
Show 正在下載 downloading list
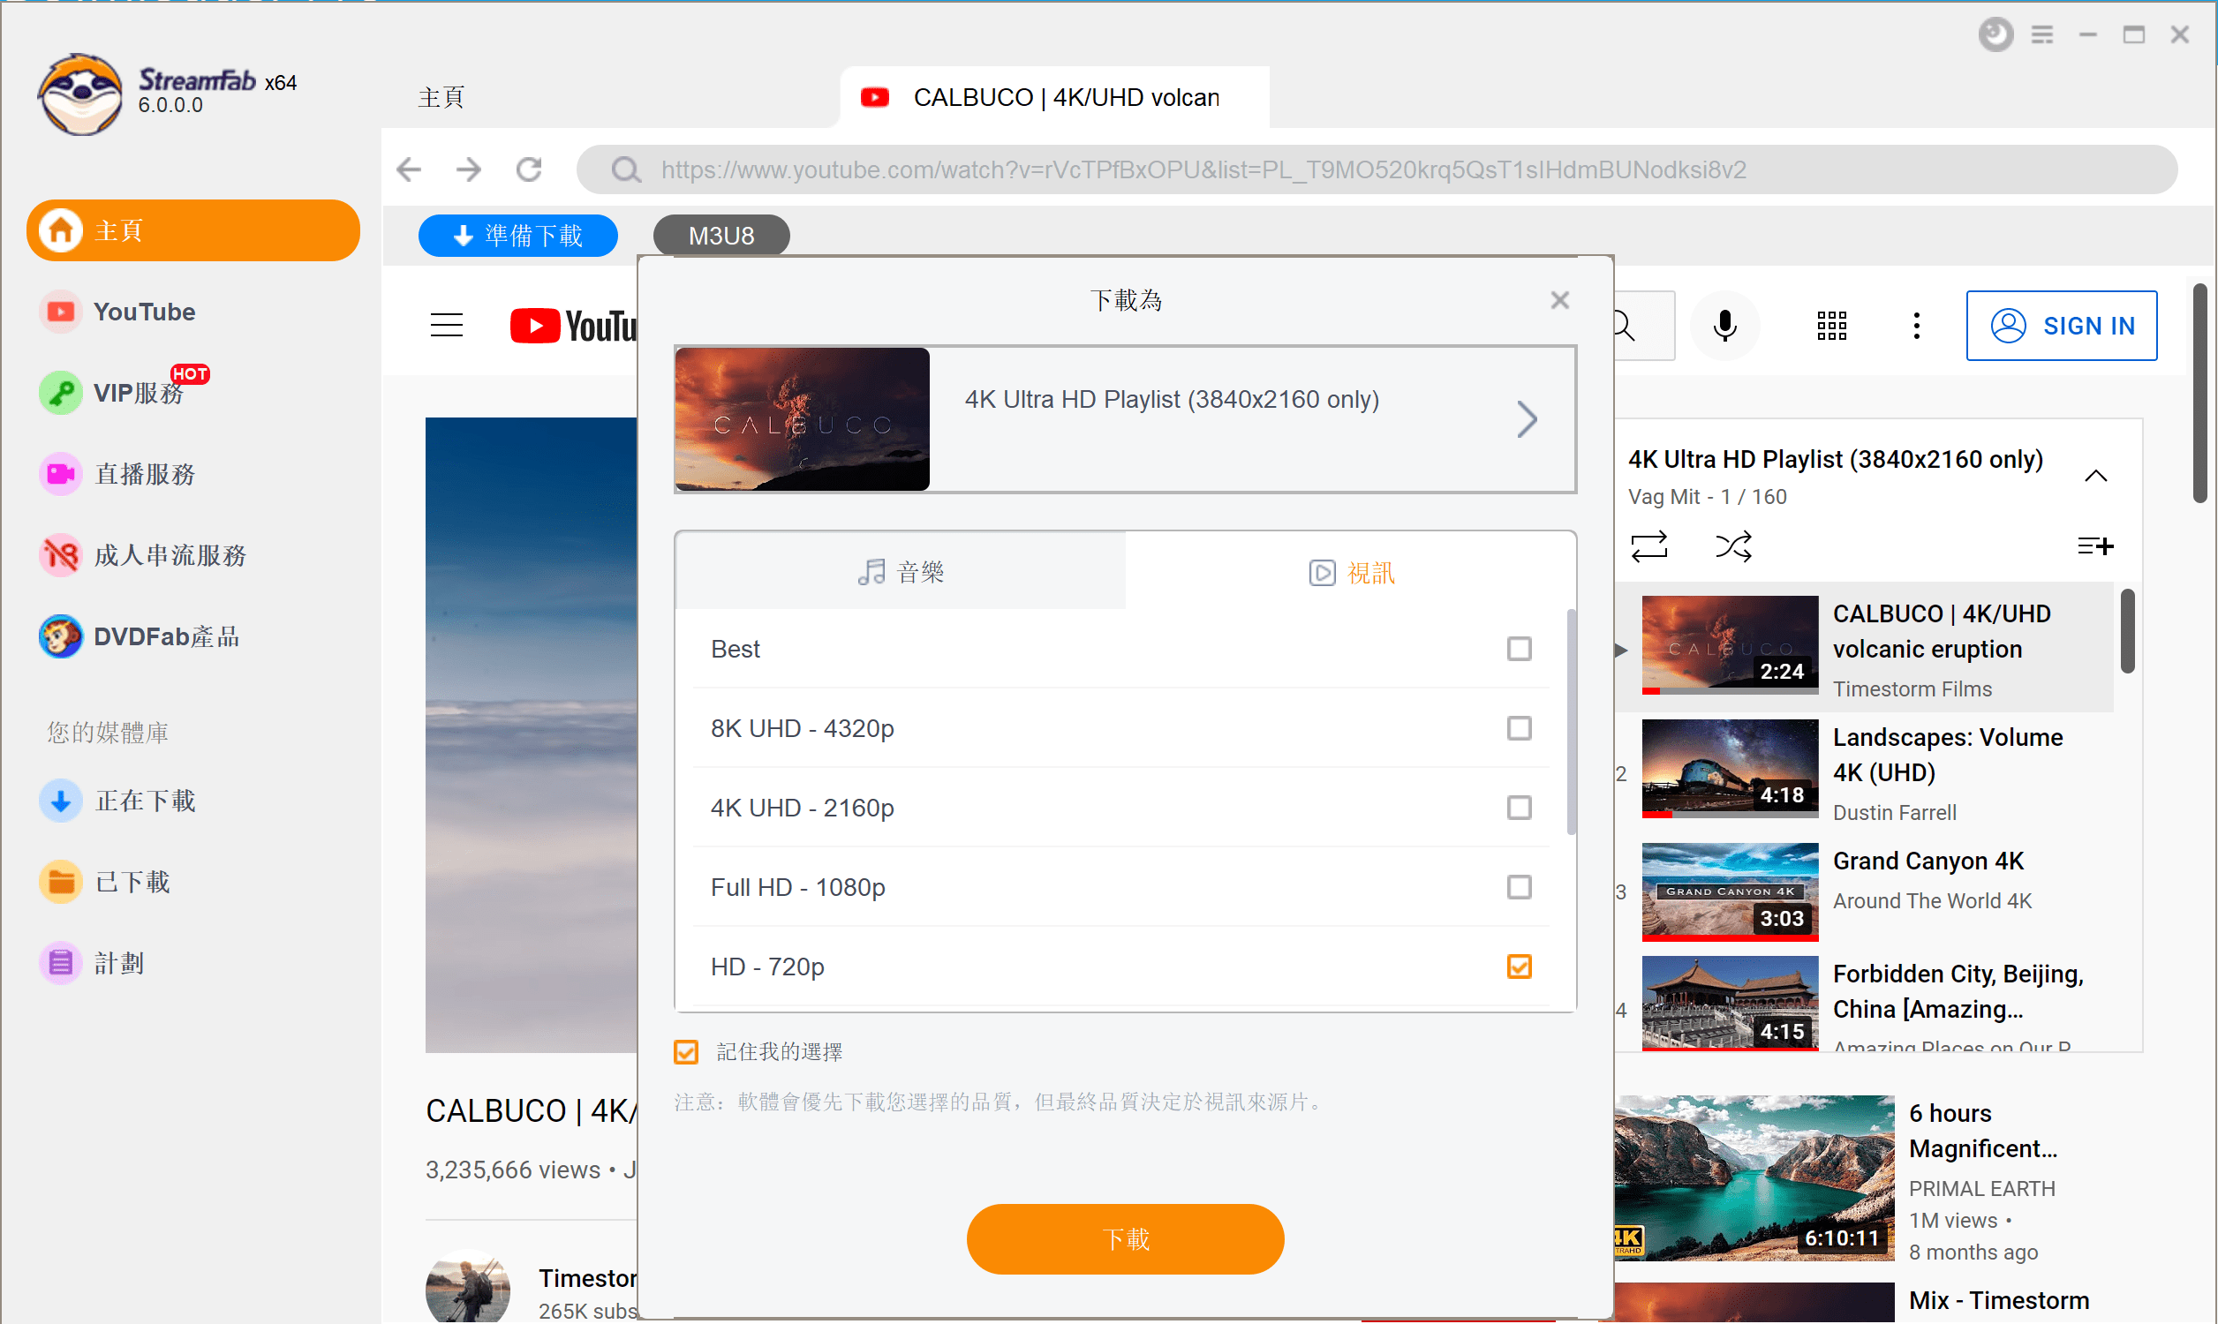117,801
